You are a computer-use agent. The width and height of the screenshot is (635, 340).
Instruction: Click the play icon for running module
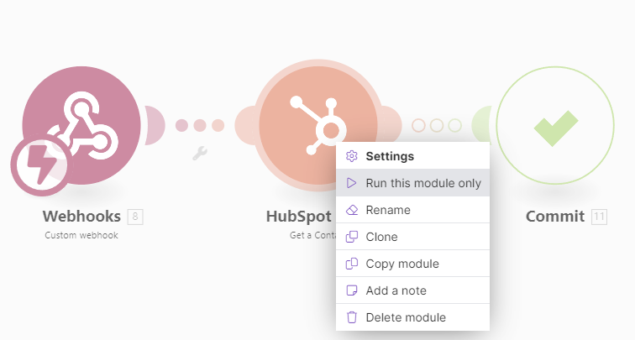tap(352, 183)
